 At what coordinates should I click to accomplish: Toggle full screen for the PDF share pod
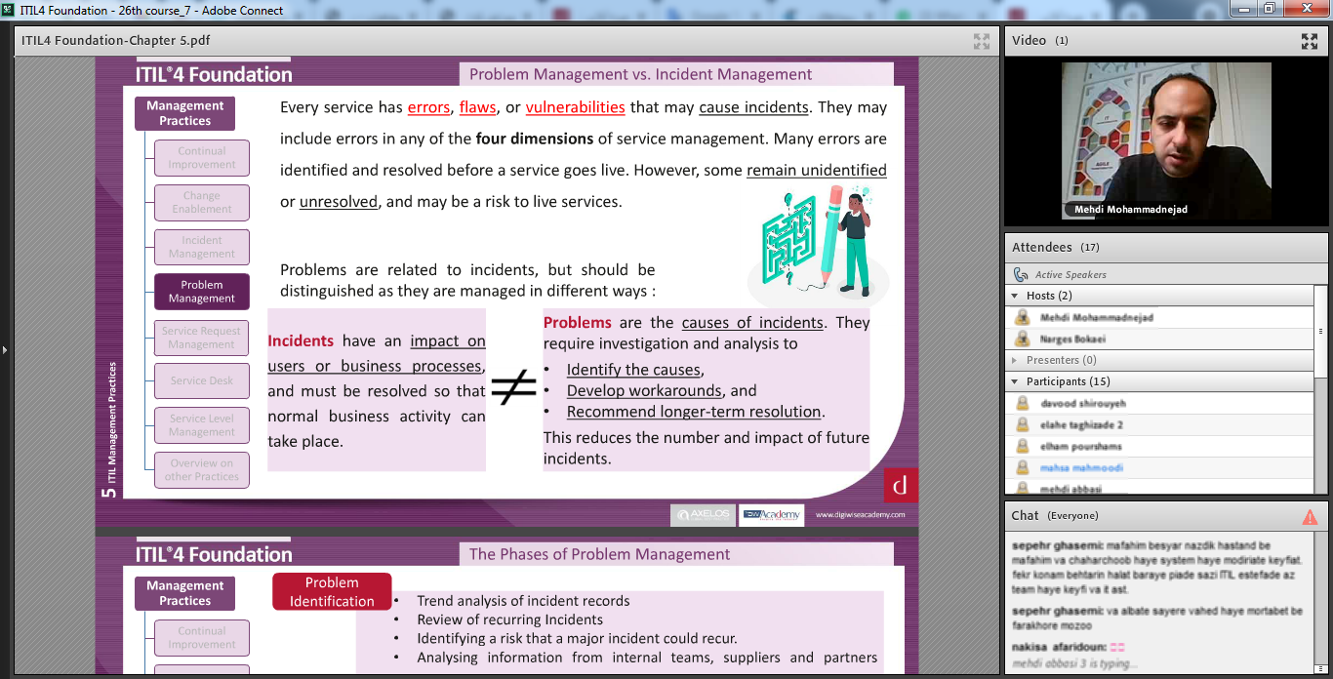982,41
